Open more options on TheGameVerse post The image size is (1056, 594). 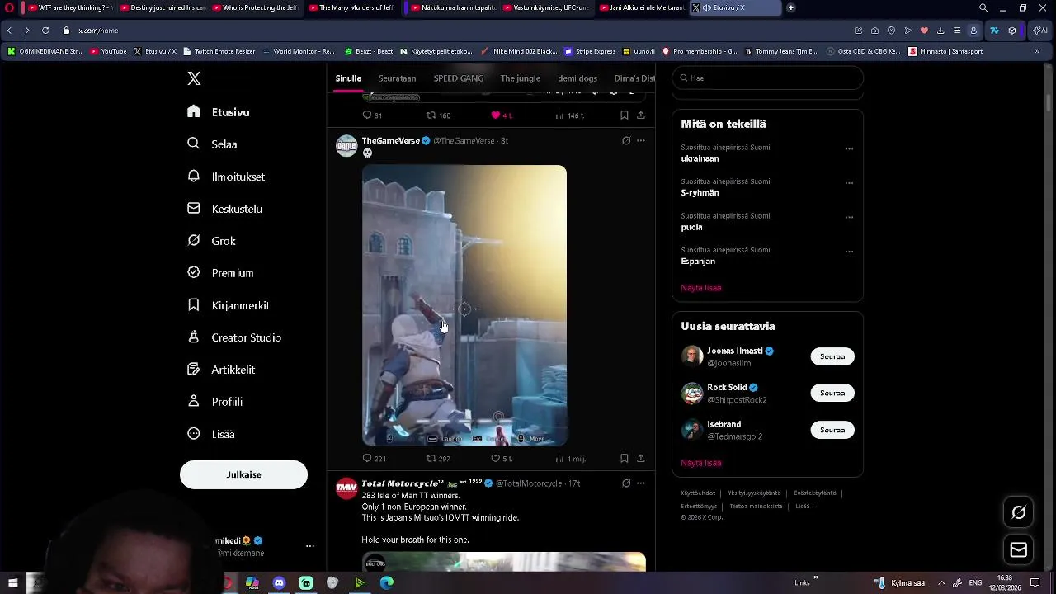(x=641, y=141)
